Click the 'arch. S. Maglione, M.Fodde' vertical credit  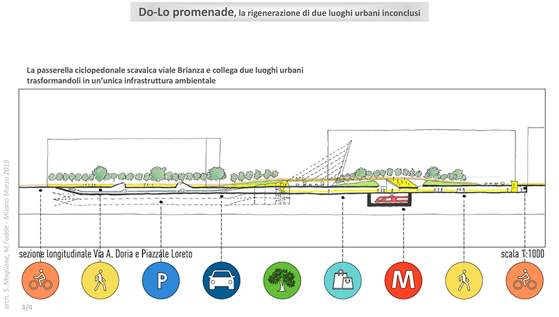[6, 234]
